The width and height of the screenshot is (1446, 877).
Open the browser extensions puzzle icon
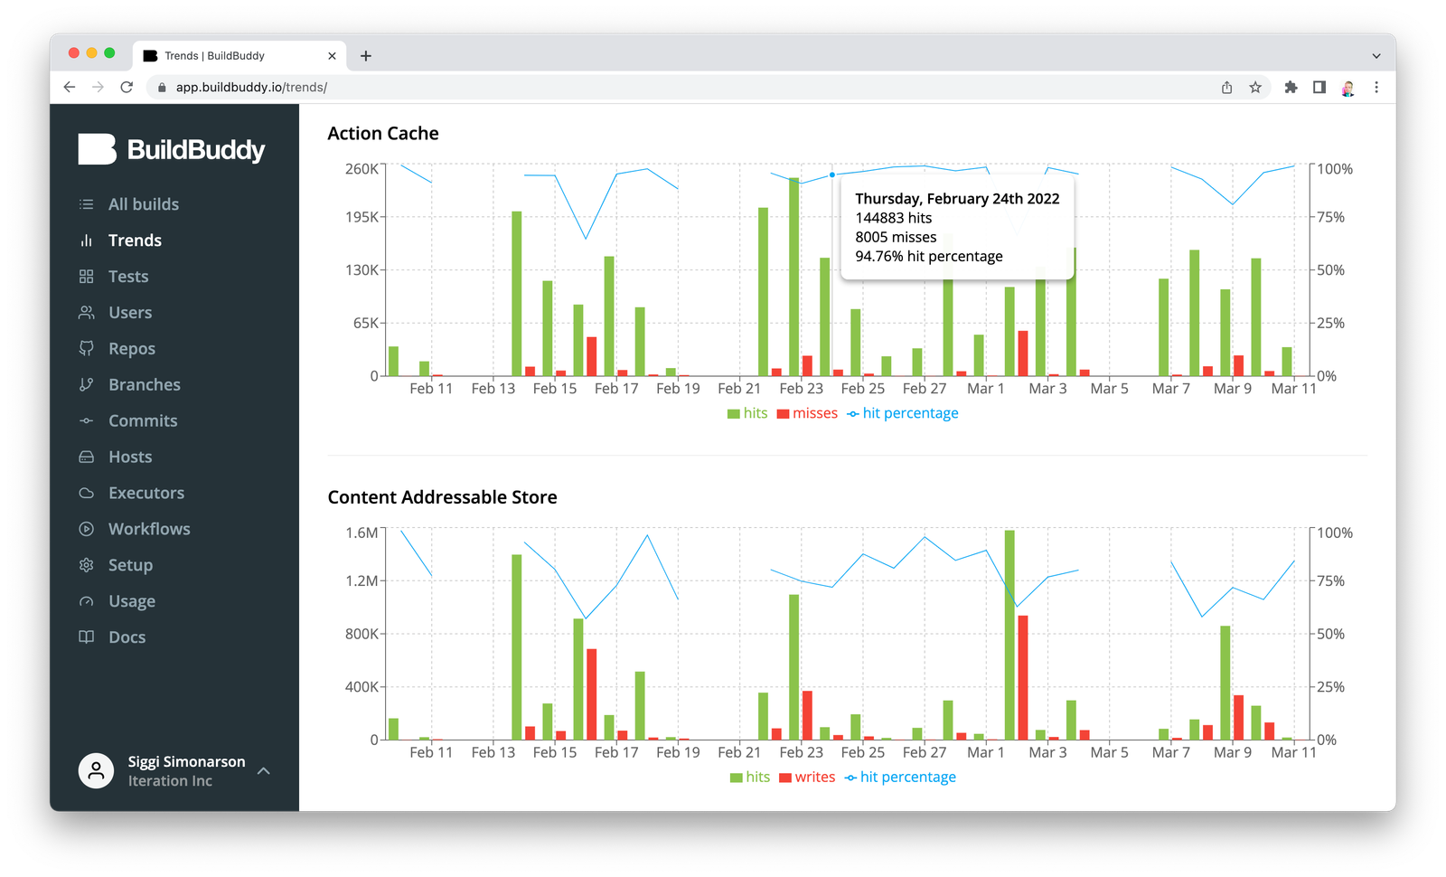click(1291, 88)
